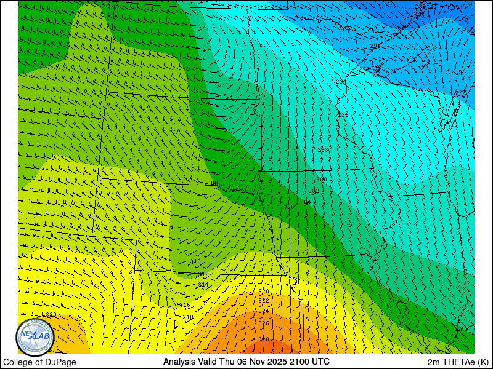Click the 316 contour label
The image size is (493, 369).
184,305
